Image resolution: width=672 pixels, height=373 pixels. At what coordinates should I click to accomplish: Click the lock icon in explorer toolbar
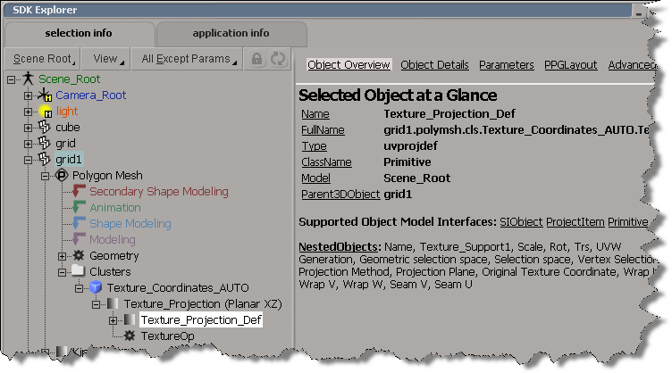pyautogui.click(x=257, y=59)
